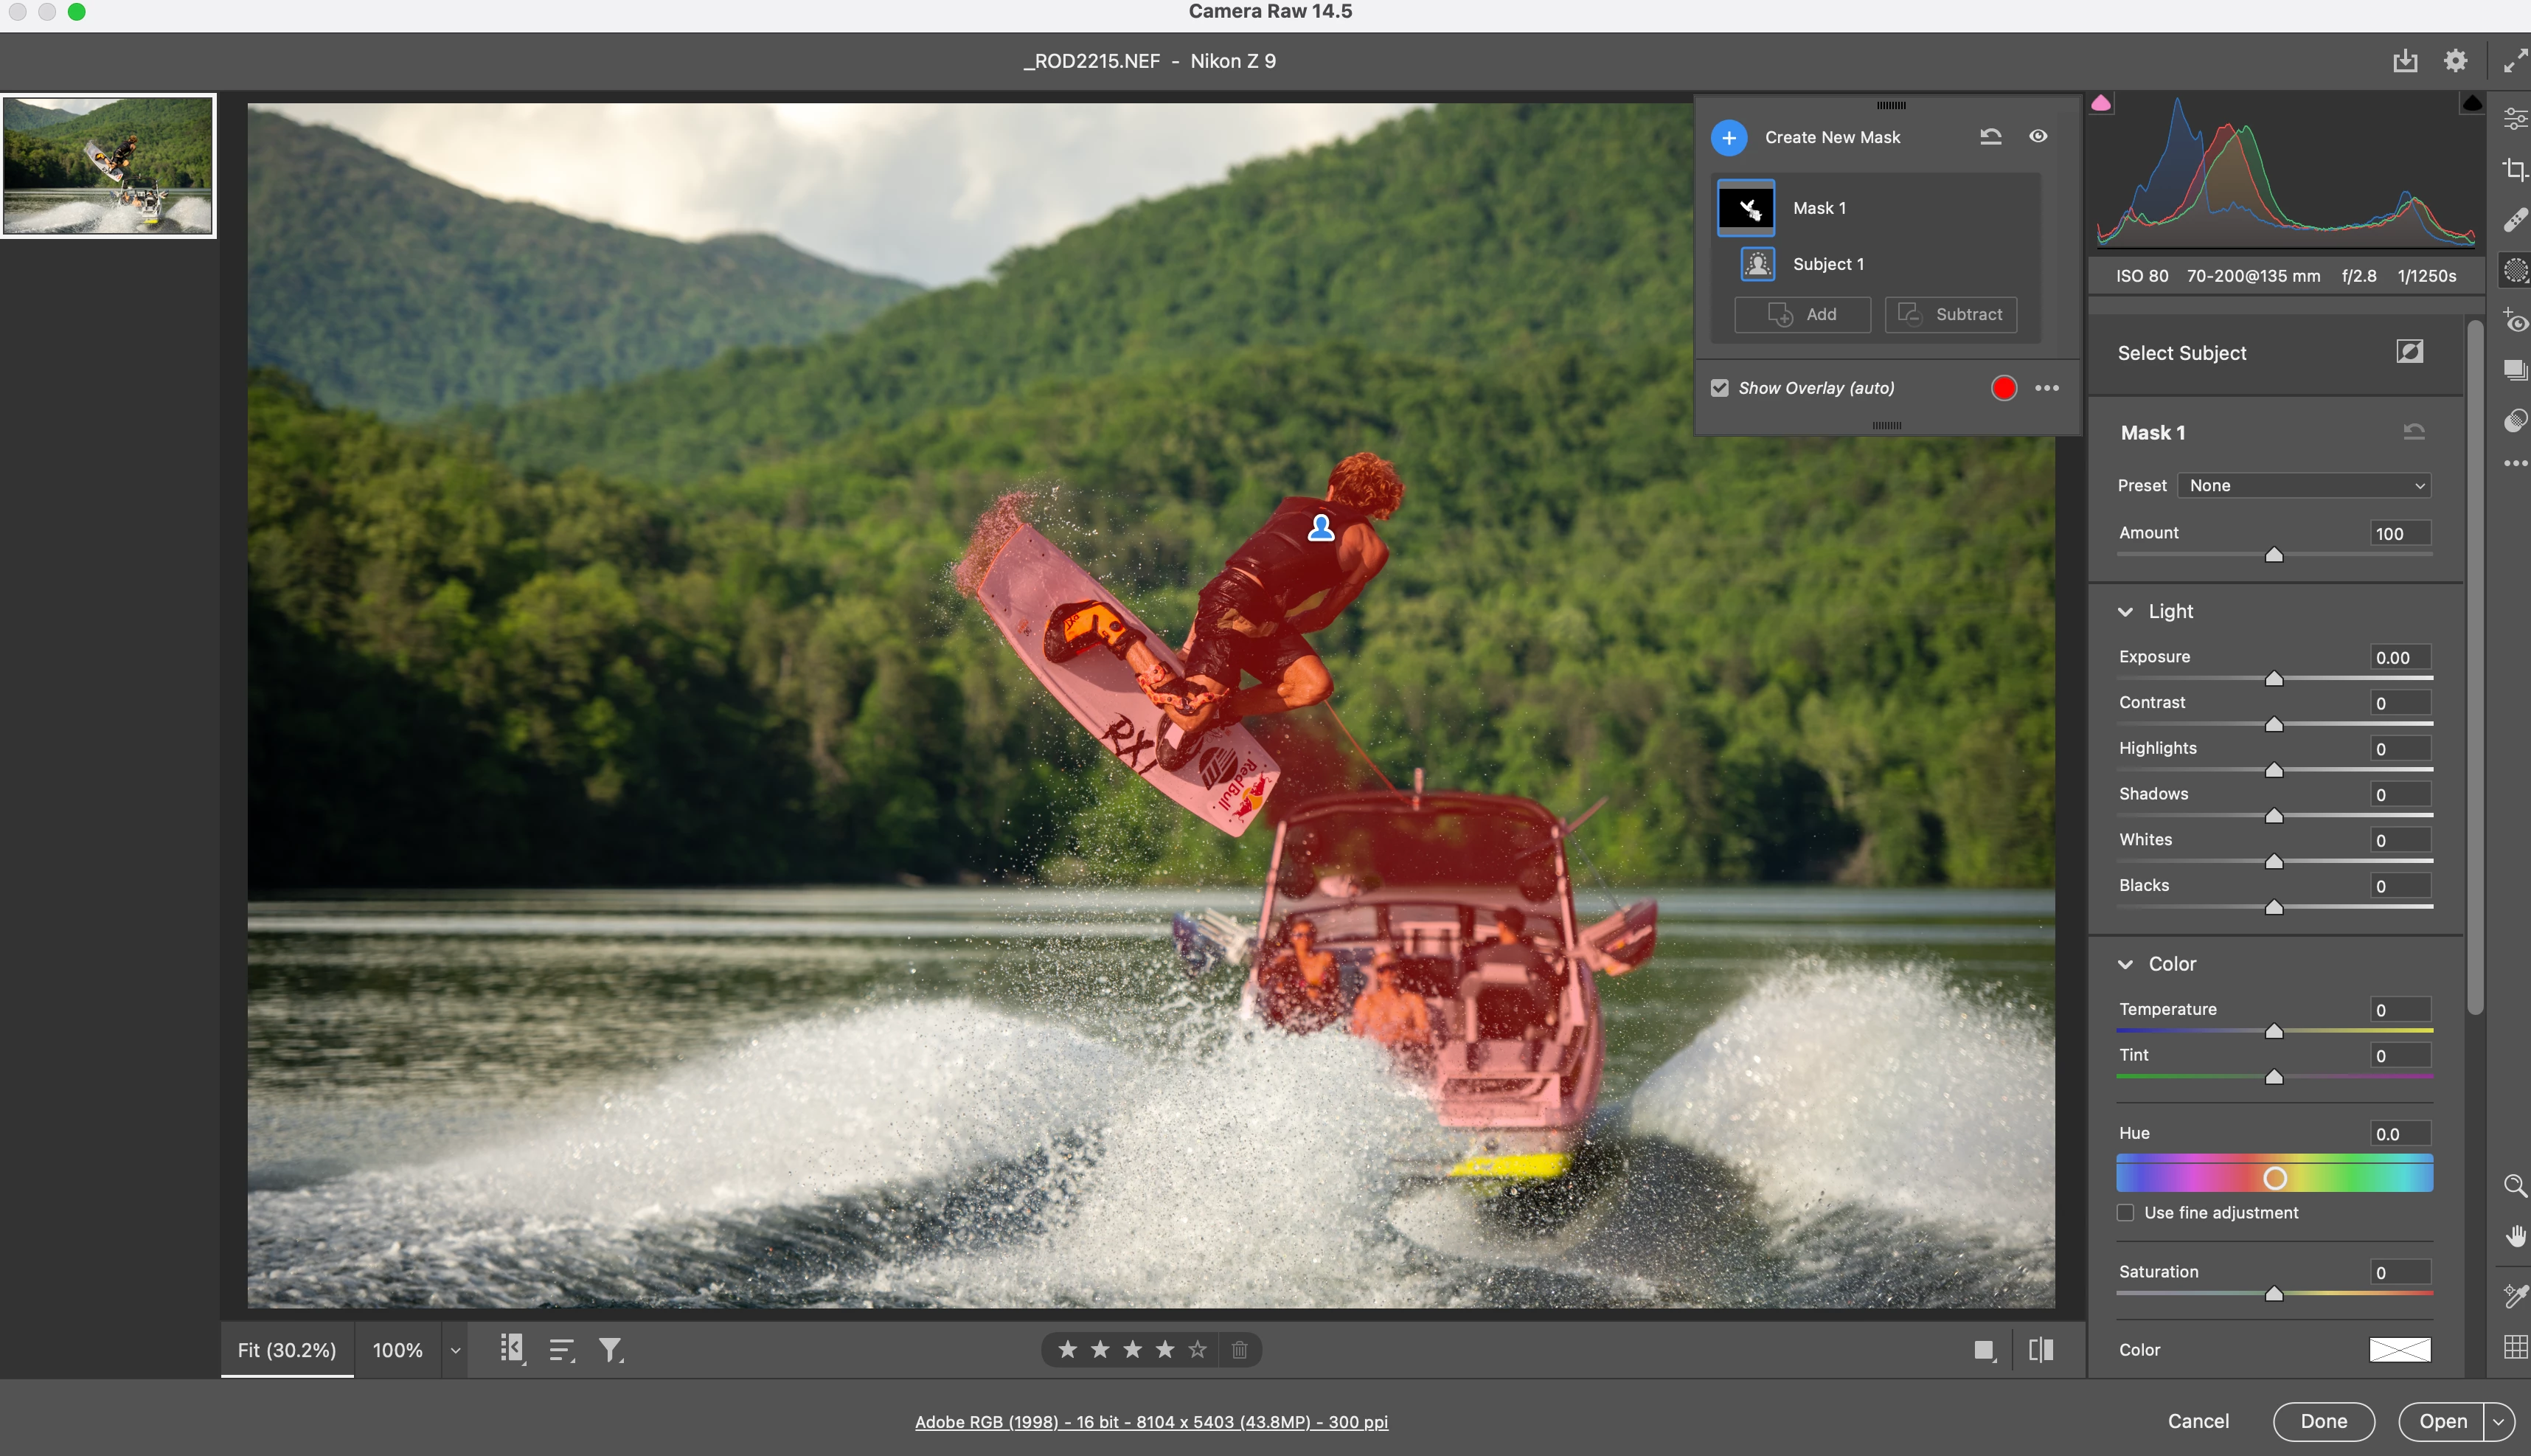Collapse the Light section
Viewport: 2531px width, 1456px height.
click(x=2125, y=612)
